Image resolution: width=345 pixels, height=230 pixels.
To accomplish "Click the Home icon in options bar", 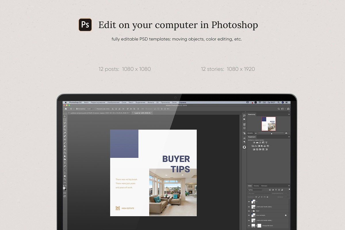I will [66, 109].
